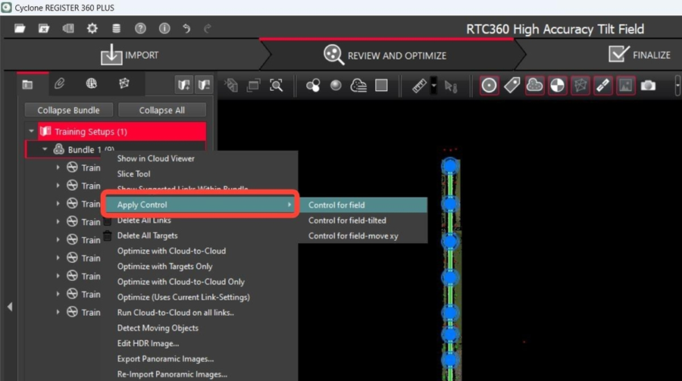
Task: Click the zoom-to-fit magnifier icon
Action: pos(277,86)
